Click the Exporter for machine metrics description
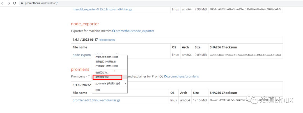This screenshot has width=303, height=113. tap(91, 31)
